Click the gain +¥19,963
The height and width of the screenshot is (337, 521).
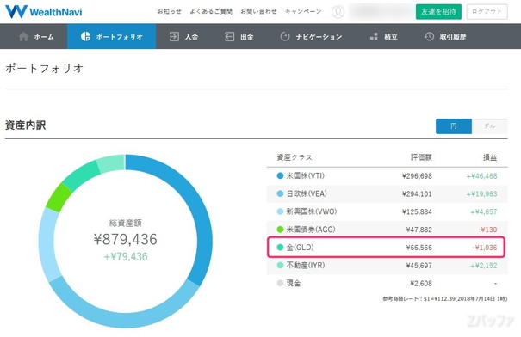(x=481, y=194)
